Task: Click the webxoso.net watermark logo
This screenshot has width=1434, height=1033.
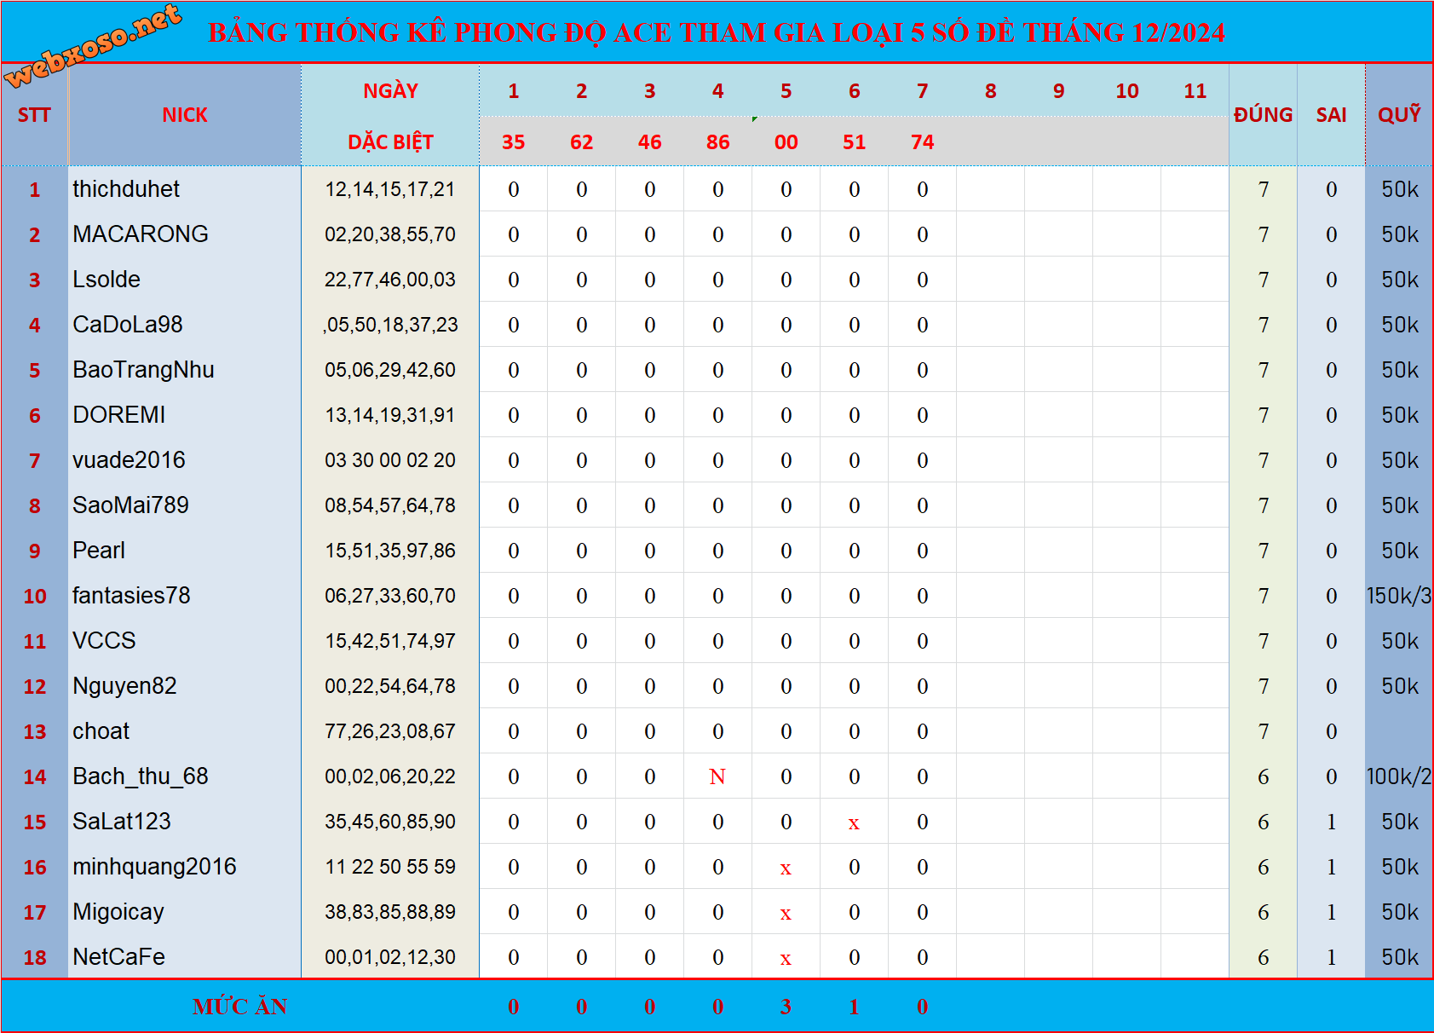Action: (x=92, y=44)
